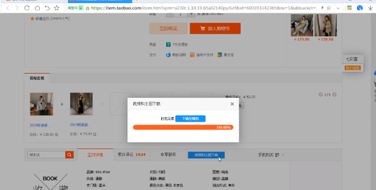The image size is (376, 190).
Task: Click the buy now button
Action: point(168,28)
